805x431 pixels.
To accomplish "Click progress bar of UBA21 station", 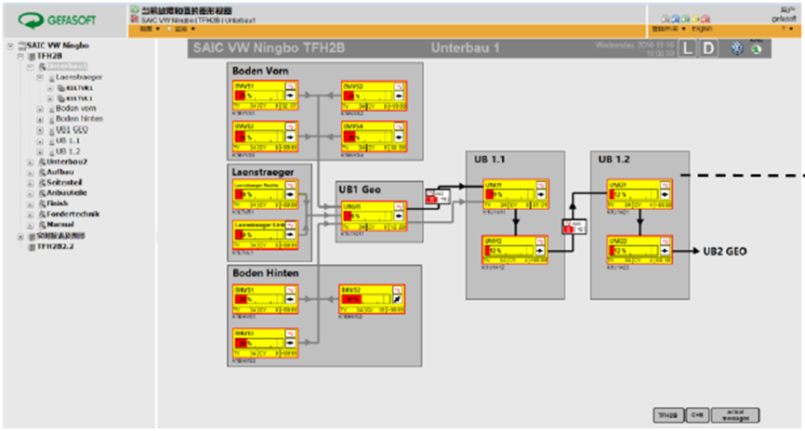I will (634, 195).
